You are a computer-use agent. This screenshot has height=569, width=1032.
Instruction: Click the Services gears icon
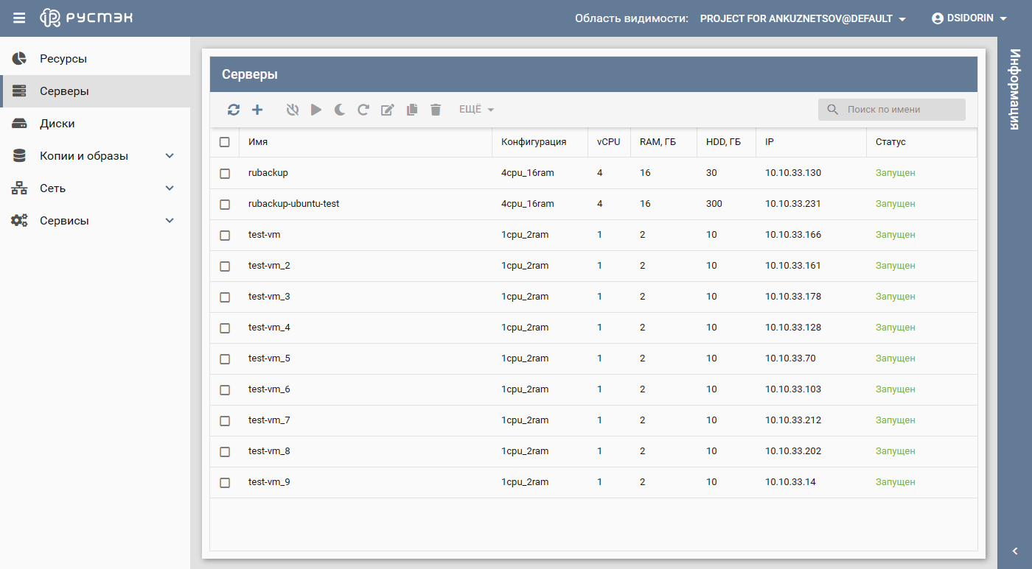click(x=19, y=221)
